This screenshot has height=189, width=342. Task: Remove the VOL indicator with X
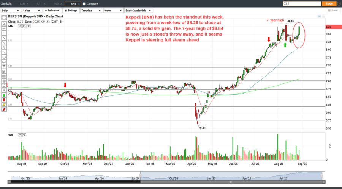click(x=24, y=135)
